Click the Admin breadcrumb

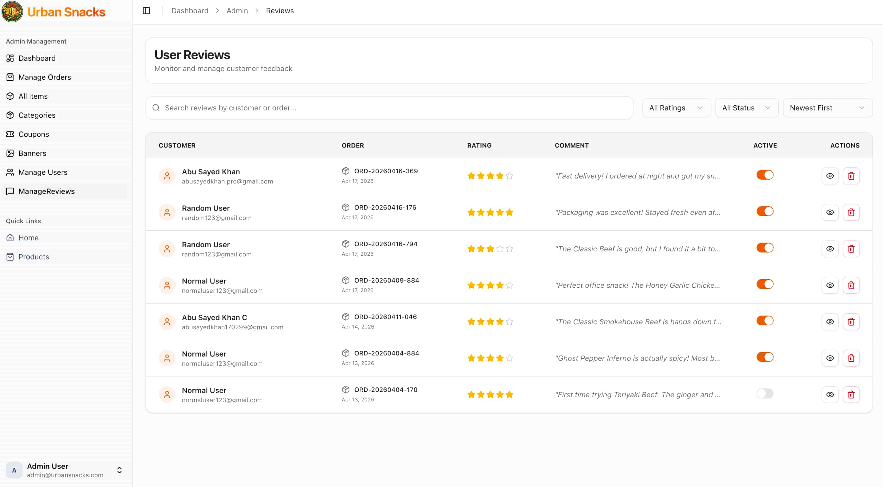(x=237, y=11)
